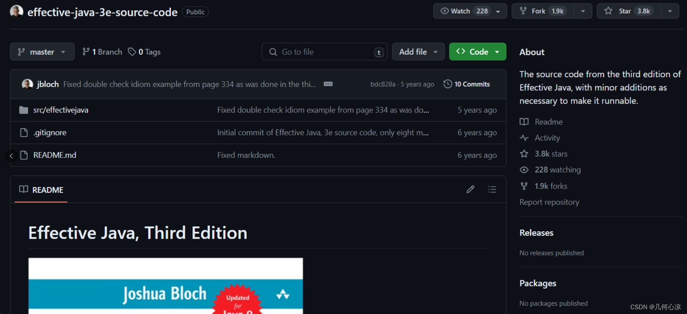Click the eye icon beside 228 watching
Viewport: 687px width, 314px height.
(524, 170)
